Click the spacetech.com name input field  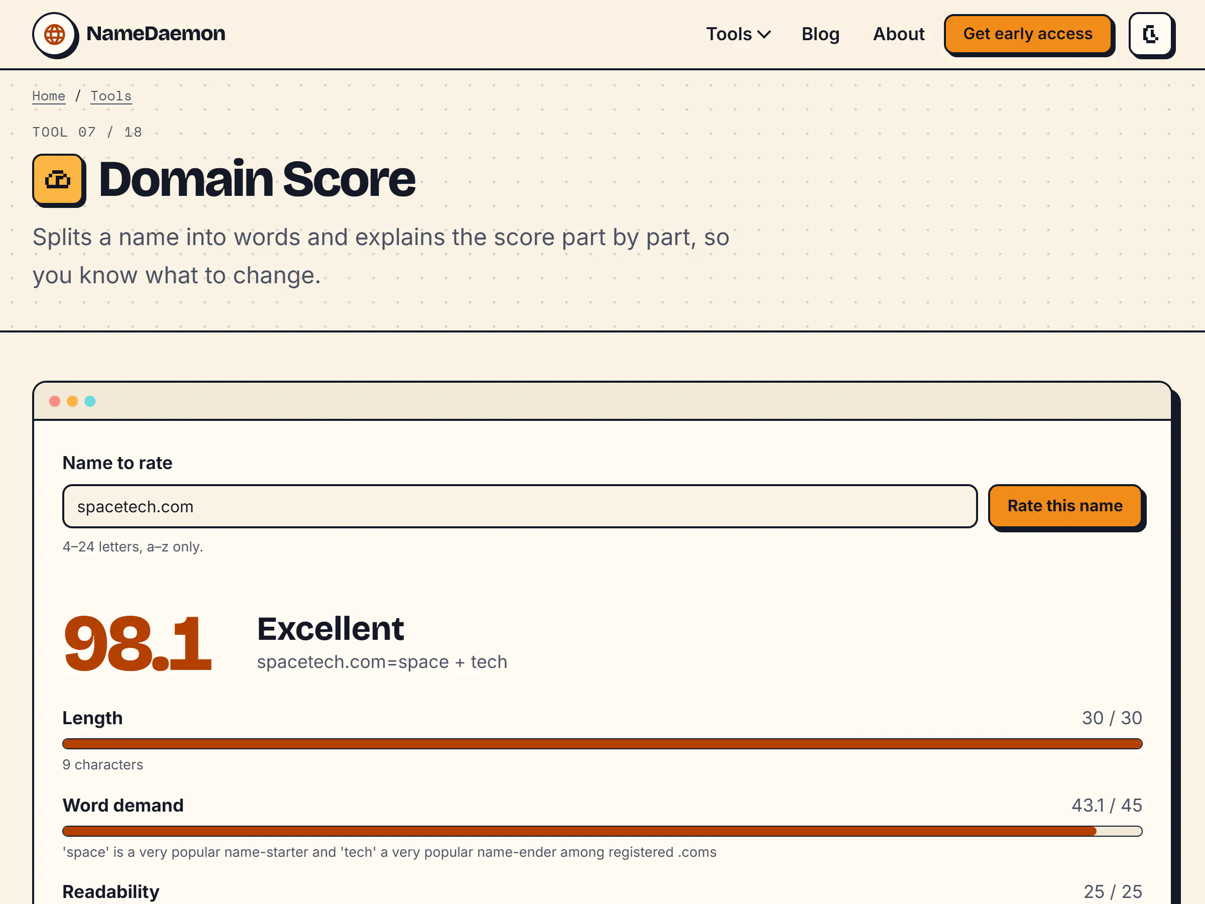520,506
